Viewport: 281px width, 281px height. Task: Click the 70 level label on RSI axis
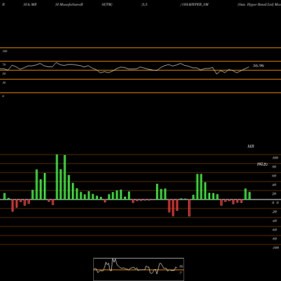4,65
